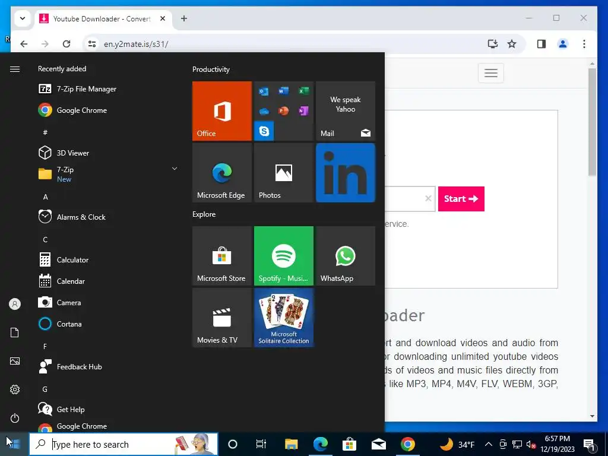
Task: Open the clock showing 6:57 PM
Action: click(x=558, y=444)
